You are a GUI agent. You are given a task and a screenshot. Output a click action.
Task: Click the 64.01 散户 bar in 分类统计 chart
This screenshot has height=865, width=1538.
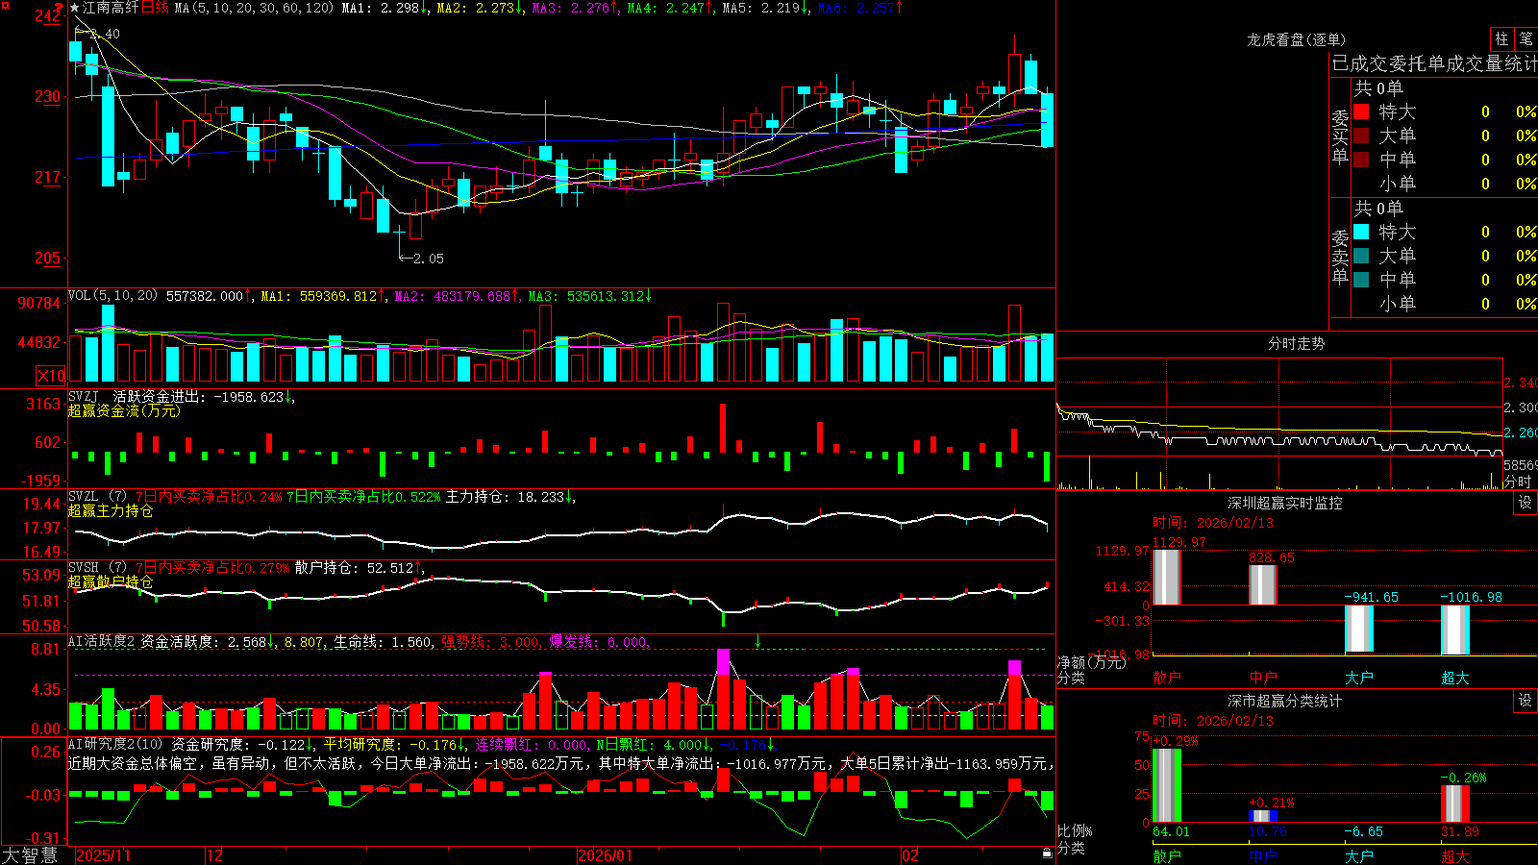[1167, 785]
